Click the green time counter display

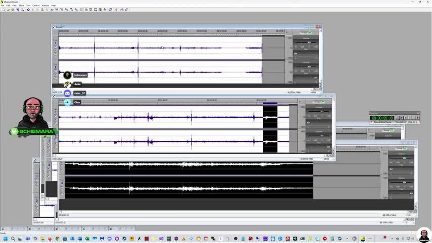382,118
